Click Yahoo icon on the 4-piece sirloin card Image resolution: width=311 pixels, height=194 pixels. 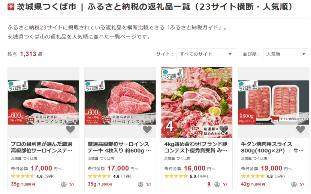click(x=148, y=184)
